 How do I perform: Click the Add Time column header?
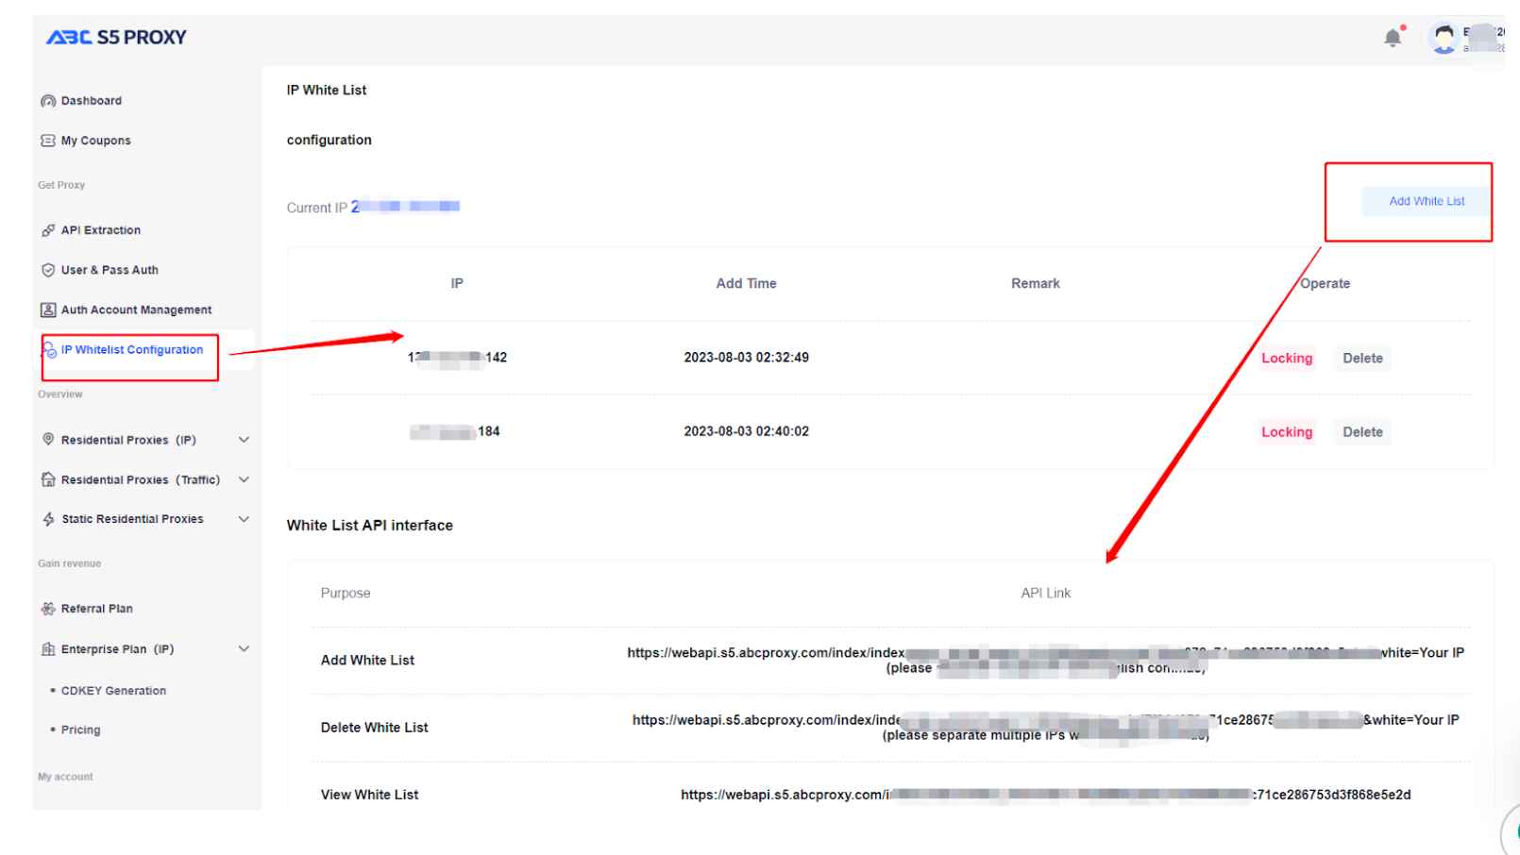pyautogui.click(x=746, y=283)
